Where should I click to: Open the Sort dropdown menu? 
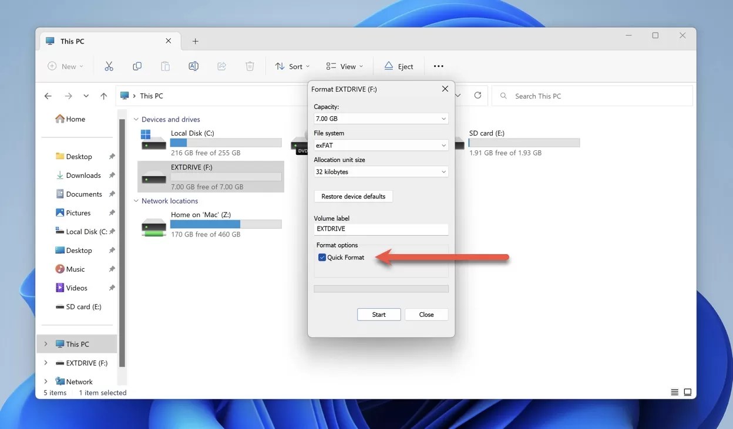(x=292, y=66)
